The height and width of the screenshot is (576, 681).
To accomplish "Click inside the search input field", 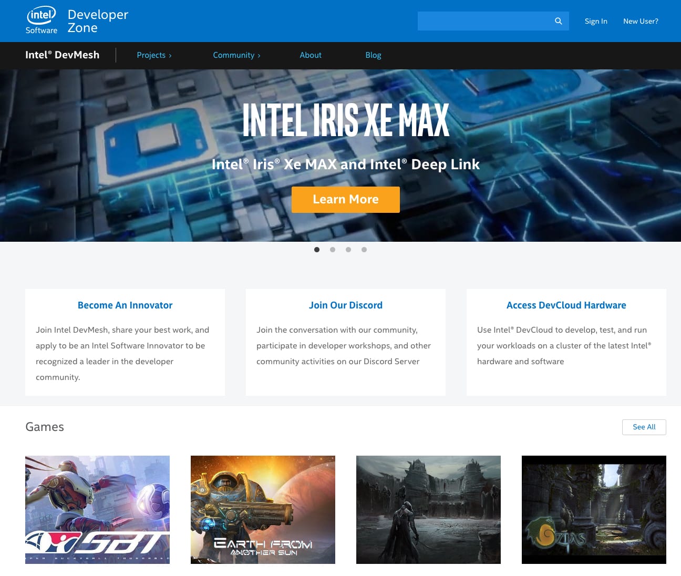I will 483,21.
